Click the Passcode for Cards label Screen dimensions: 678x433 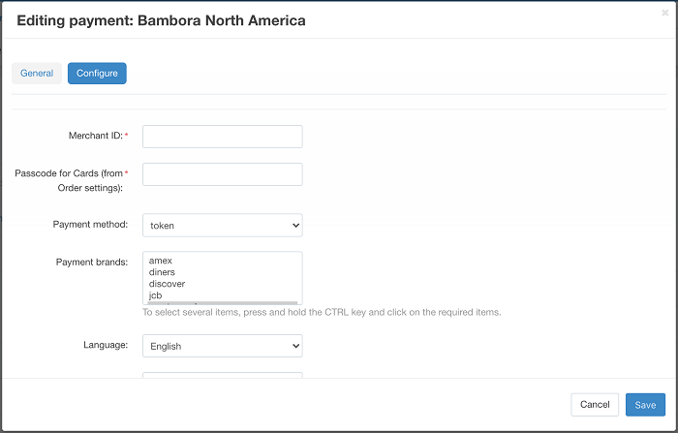tap(68, 180)
